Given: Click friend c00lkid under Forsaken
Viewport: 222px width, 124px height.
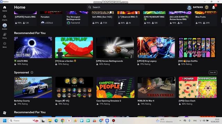Looking at the screenshot, I should 47,23.
